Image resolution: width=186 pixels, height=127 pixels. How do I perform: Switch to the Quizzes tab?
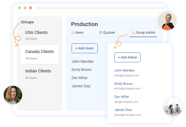(x=109, y=33)
